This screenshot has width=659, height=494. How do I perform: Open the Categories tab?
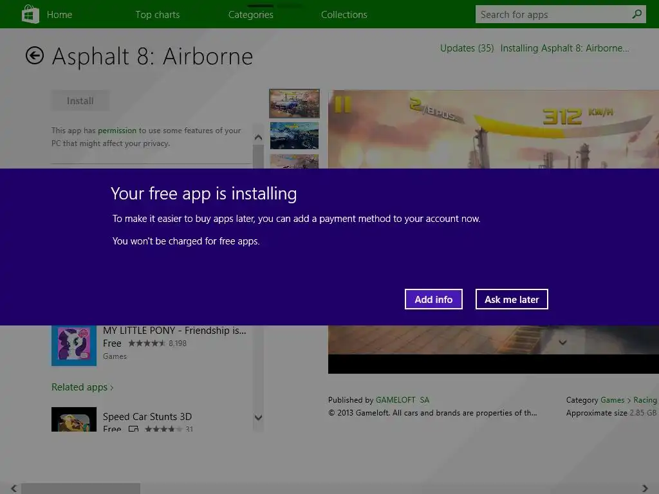pyautogui.click(x=250, y=14)
